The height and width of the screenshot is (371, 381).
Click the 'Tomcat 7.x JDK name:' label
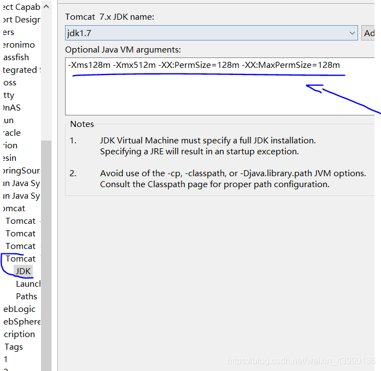[x=109, y=17]
